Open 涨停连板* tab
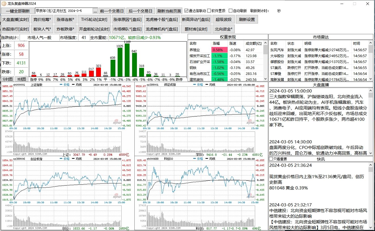 (x=65, y=20)
